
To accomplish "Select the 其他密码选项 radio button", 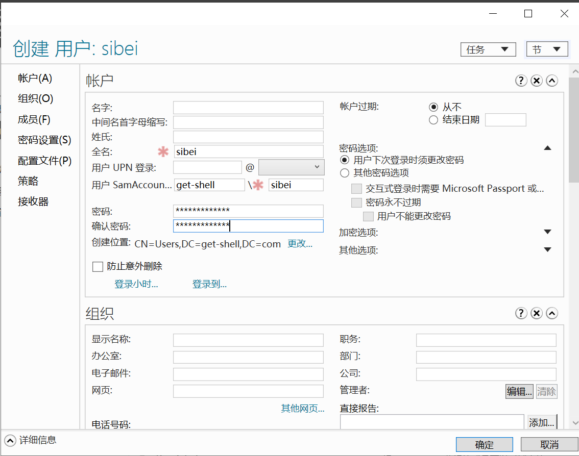I will coord(344,172).
